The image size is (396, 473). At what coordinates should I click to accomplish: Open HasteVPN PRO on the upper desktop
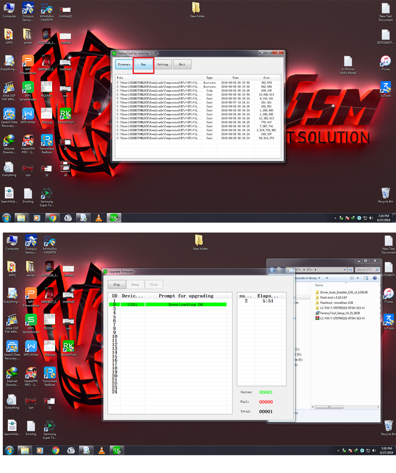[28, 144]
